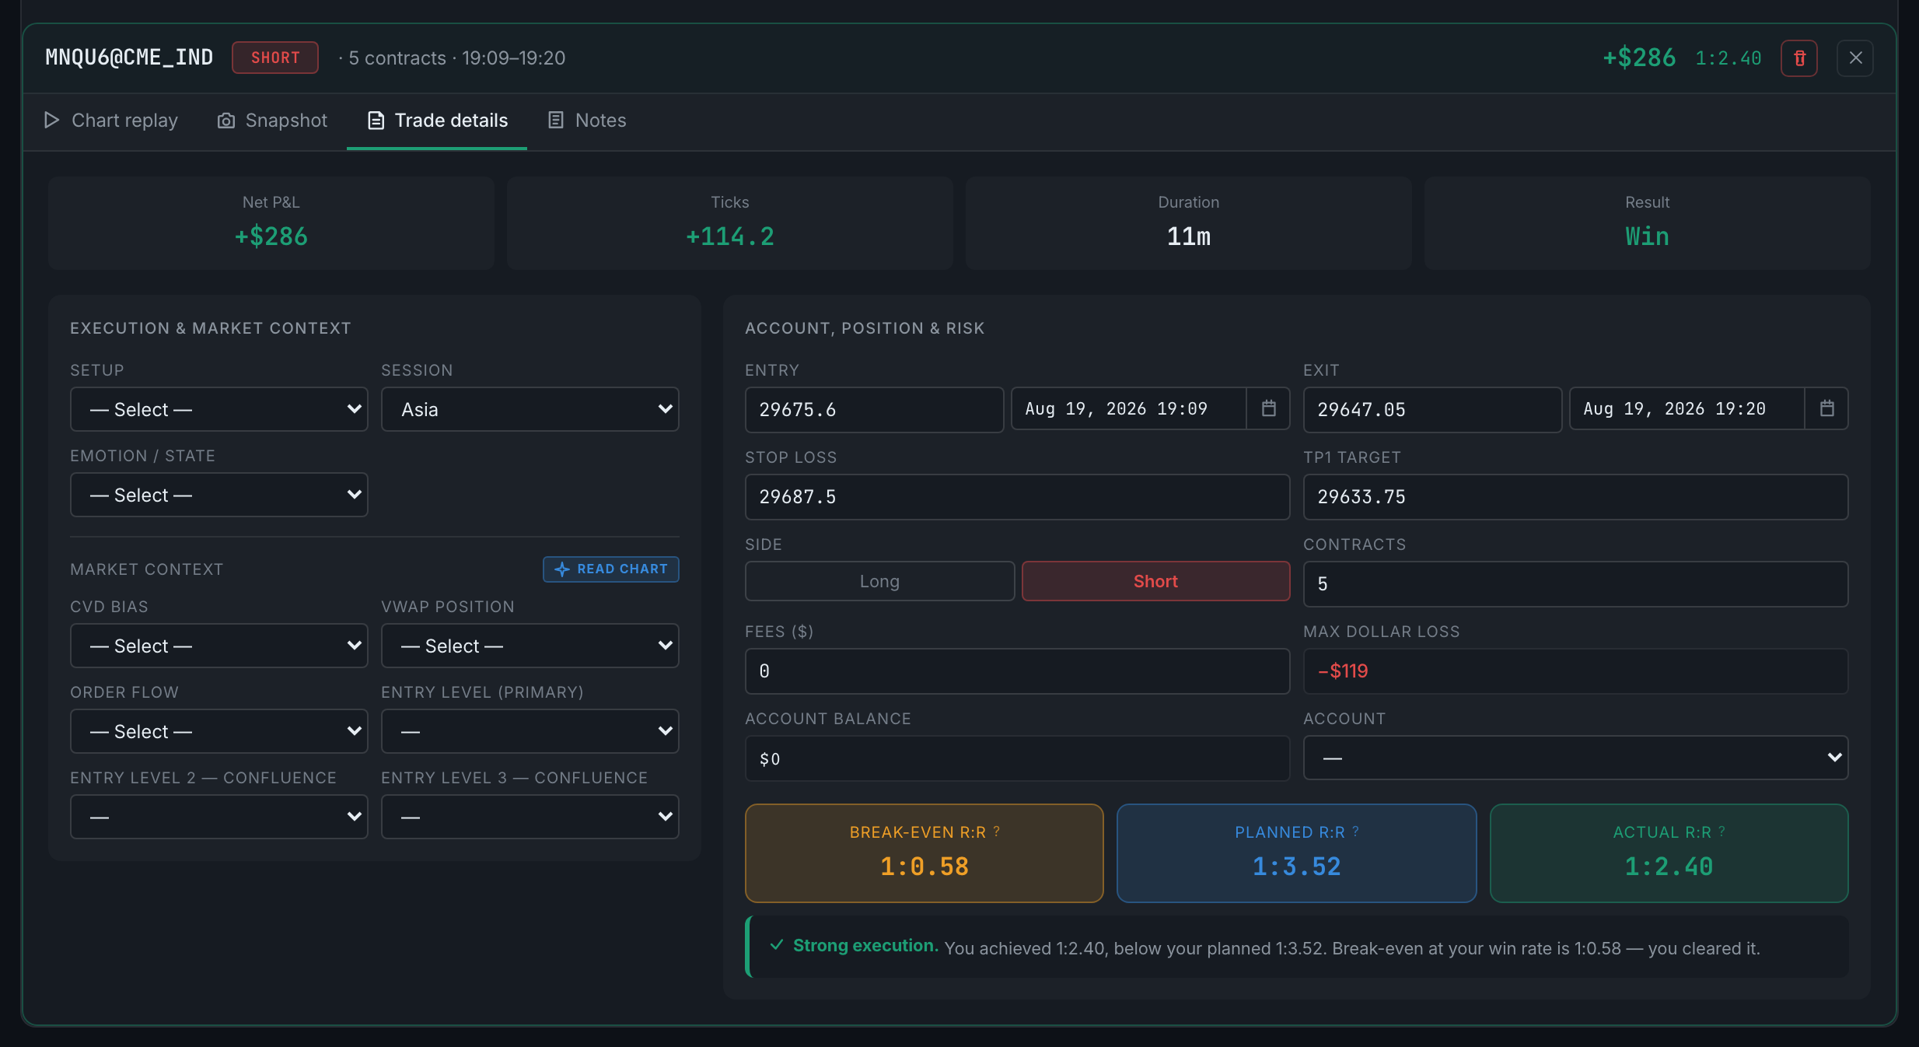Viewport: 1919px width, 1047px height.
Task: Open calendar picker for exit date
Action: (1826, 408)
